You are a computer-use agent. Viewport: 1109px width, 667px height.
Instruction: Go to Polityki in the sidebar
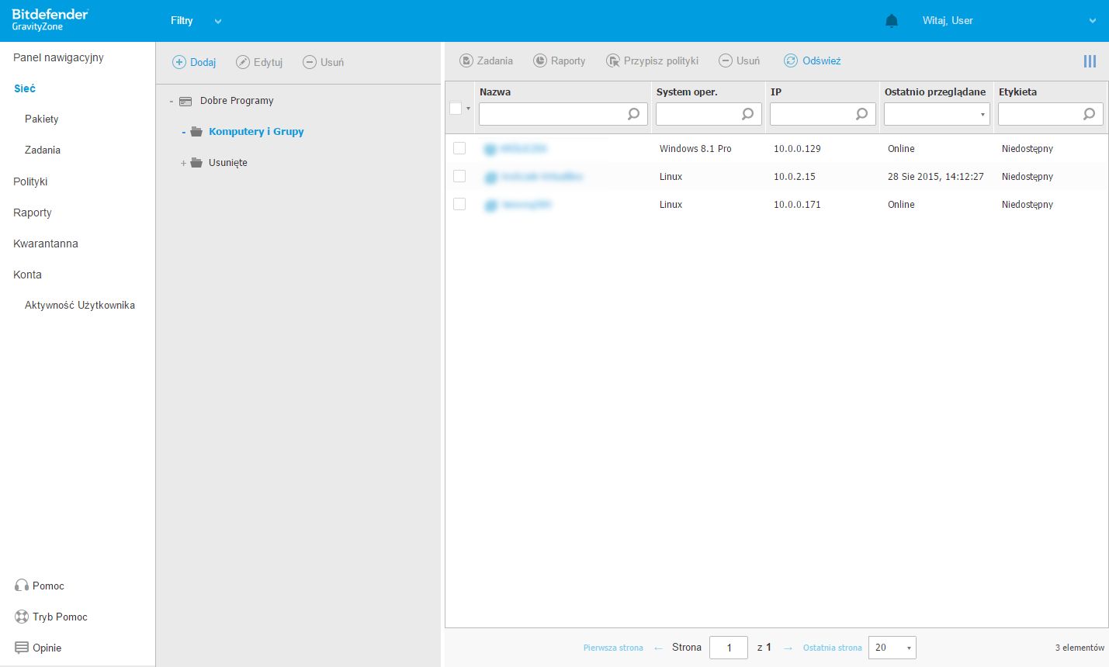[x=30, y=181]
